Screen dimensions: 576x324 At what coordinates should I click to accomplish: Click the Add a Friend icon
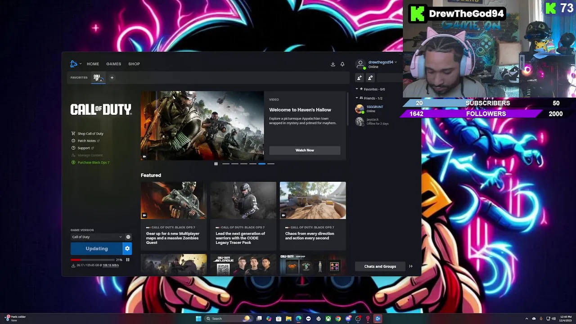360,78
